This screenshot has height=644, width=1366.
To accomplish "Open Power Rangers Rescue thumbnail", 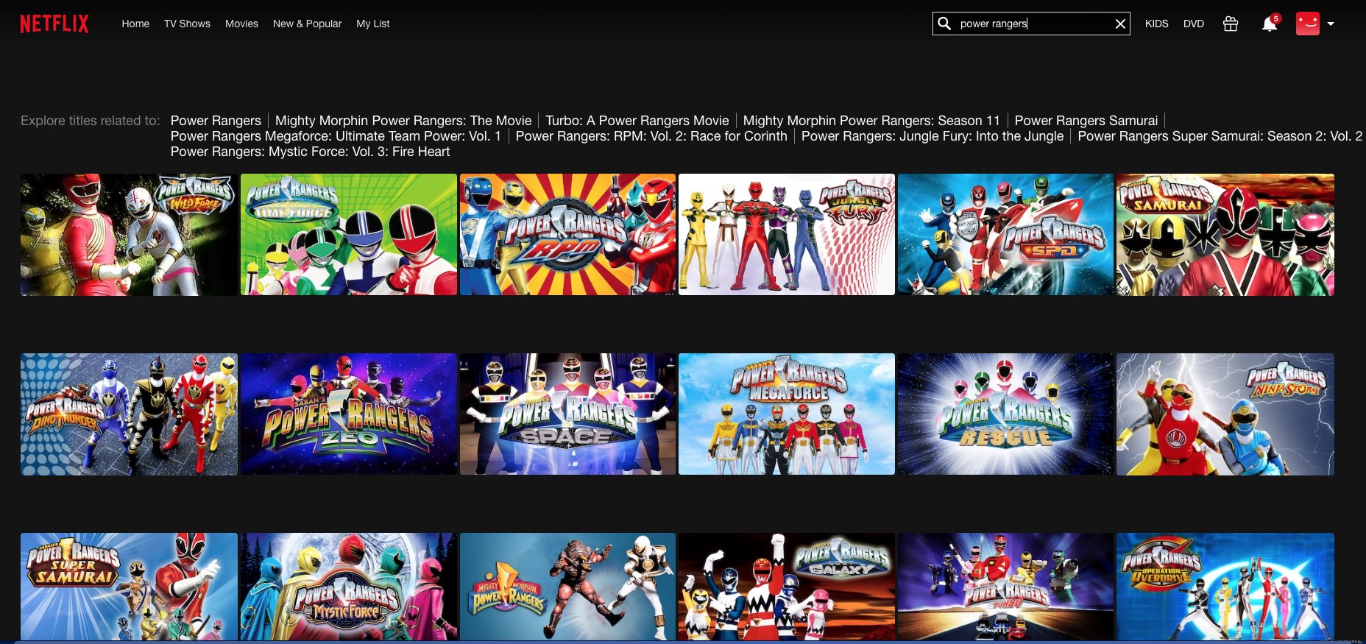I will point(1005,414).
